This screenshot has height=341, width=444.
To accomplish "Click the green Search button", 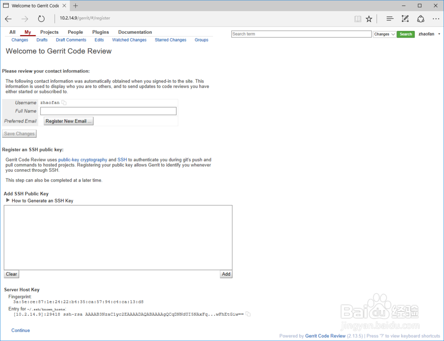I will tap(405, 34).
